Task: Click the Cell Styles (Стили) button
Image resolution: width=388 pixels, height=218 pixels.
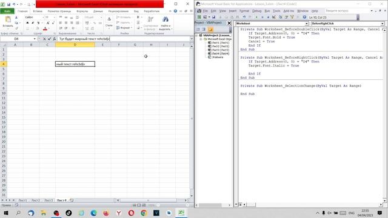Action: pyautogui.click(x=109, y=22)
